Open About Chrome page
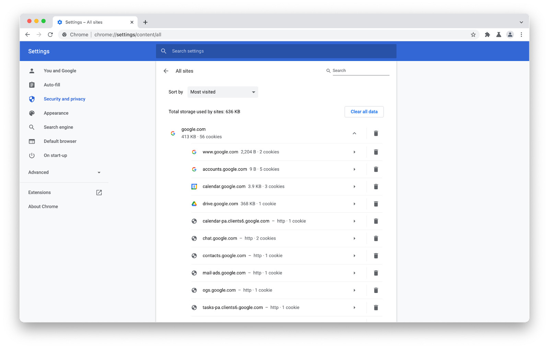Image resolution: width=549 pixels, height=348 pixels. coord(43,207)
